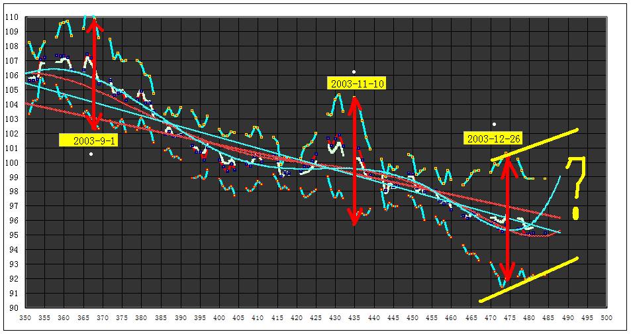The width and height of the screenshot is (631, 334).
Task: Select y-axis value 94
Action: [x=14, y=250]
